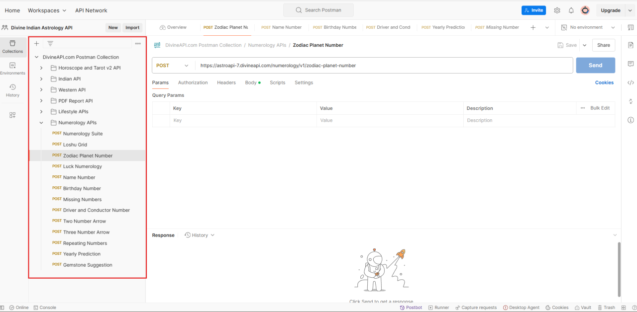Viewport: 637px width, 312px height.
Task: Click the Search Postman field
Action: [x=318, y=10]
